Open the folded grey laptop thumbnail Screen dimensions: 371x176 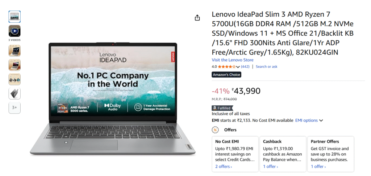tap(14, 93)
